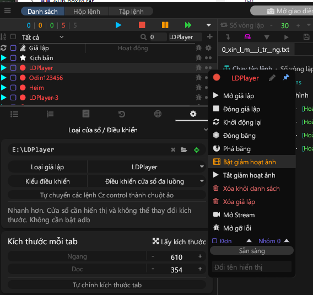Expand the dropdown arrow beside fast-forward

(209, 25)
